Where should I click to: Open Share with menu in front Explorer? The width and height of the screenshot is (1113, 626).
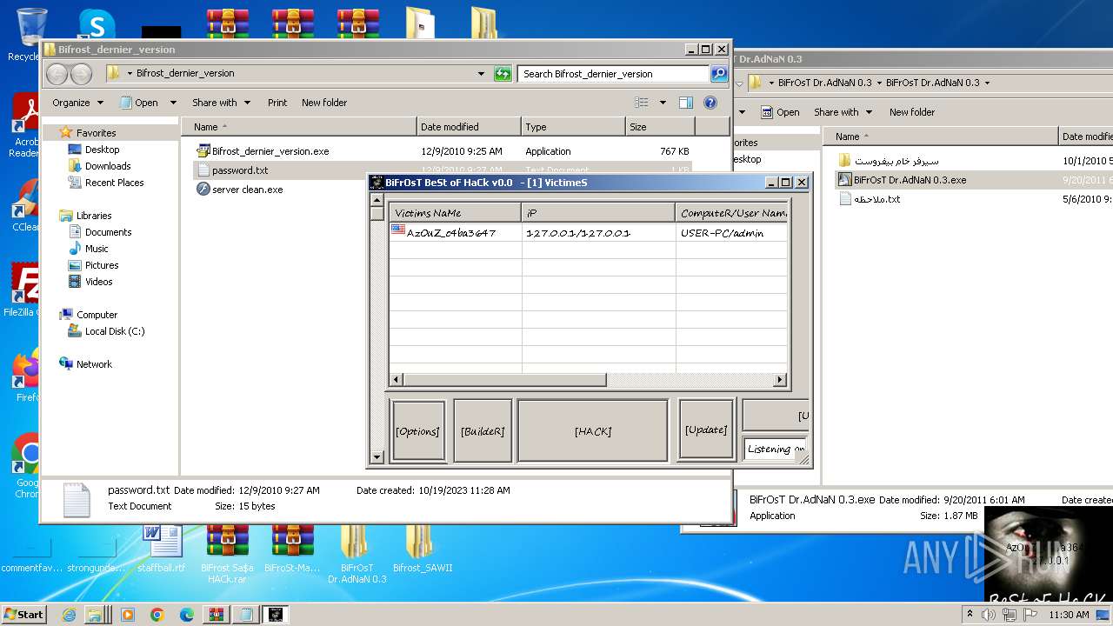click(x=221, y=103)
